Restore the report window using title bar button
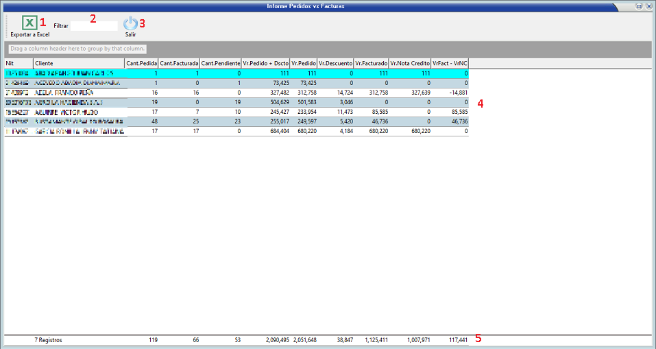Image resolution: width=656 pixels, height=349 pixels. (x=639, y=5)
